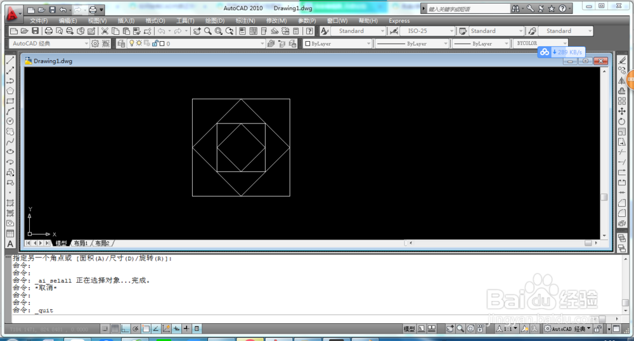Open the annotation scale 1:1 dropdown
The width and height of the screenshot is (634, 341).
click(507, 329)
